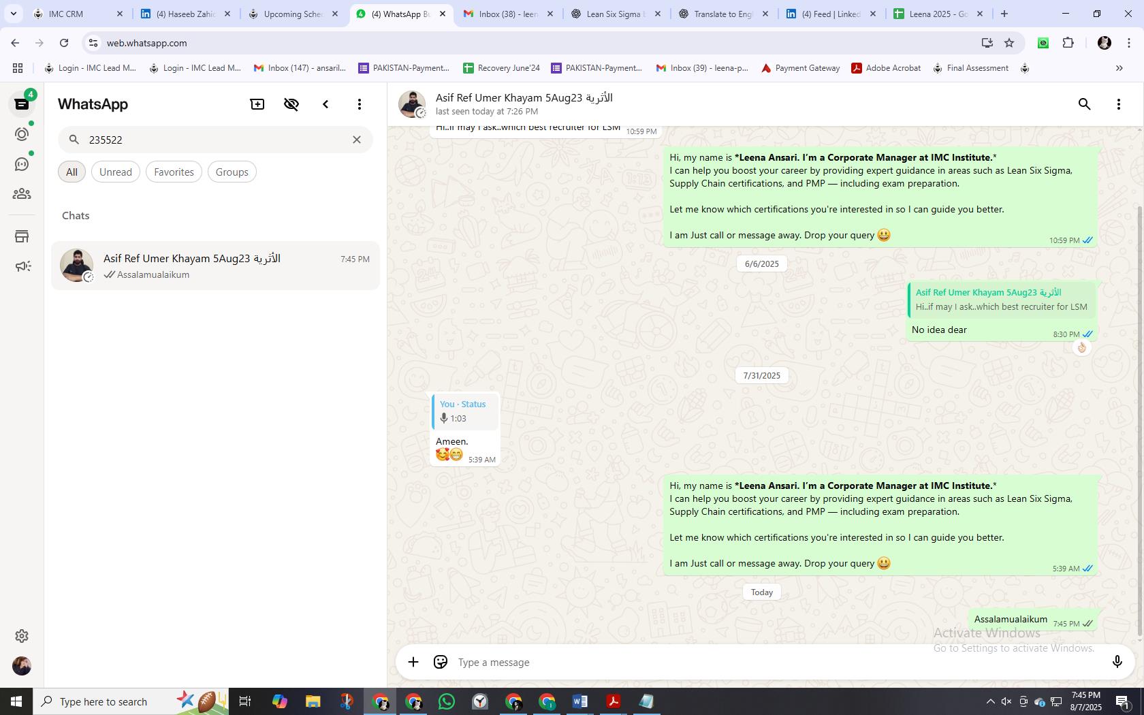Close the Upcoming Schedule tab
The image size is (1144, 715).
click(x=335, y=14)
